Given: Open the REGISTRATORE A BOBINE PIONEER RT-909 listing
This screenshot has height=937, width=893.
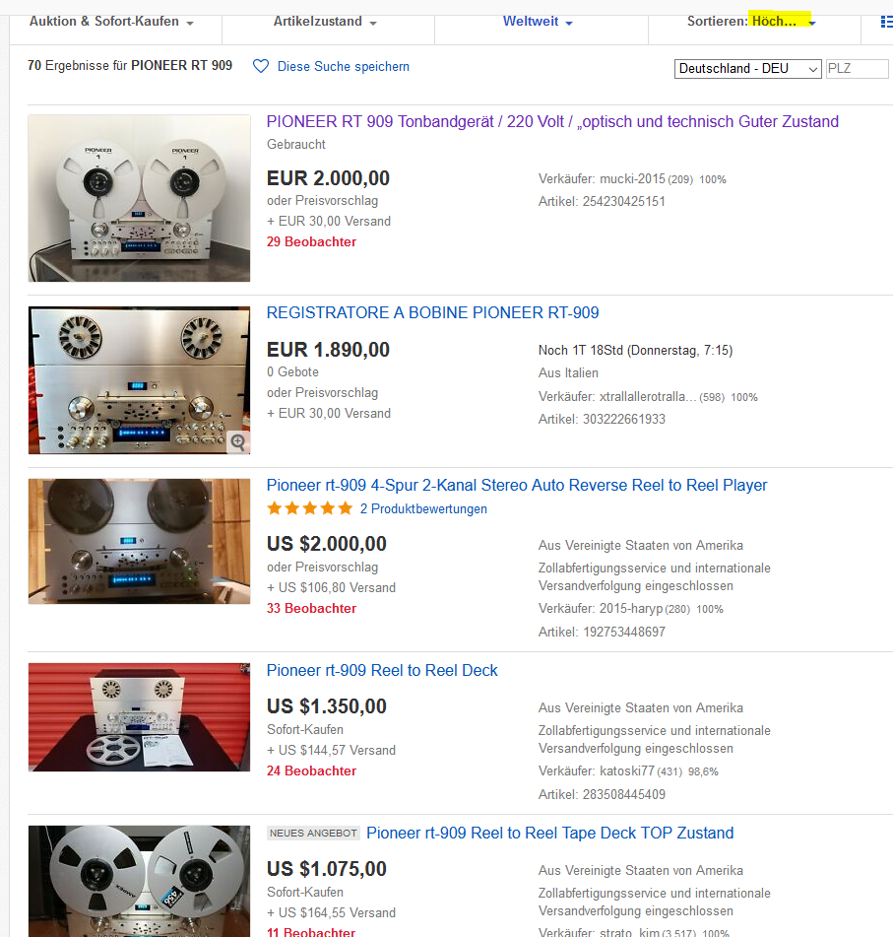Looking at the screenshot, I should [x=432, y=313].
